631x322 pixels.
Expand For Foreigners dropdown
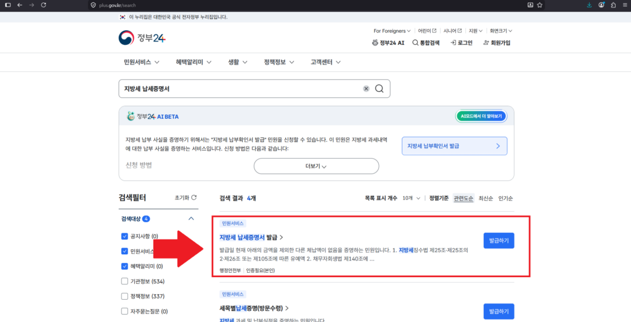coord(392,31)
